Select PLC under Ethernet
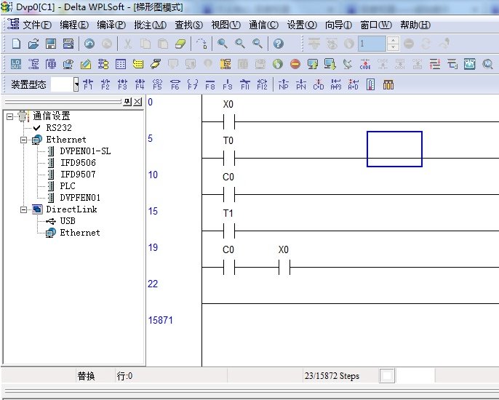This screenshot has width=499, height=400. click(68, 186)
